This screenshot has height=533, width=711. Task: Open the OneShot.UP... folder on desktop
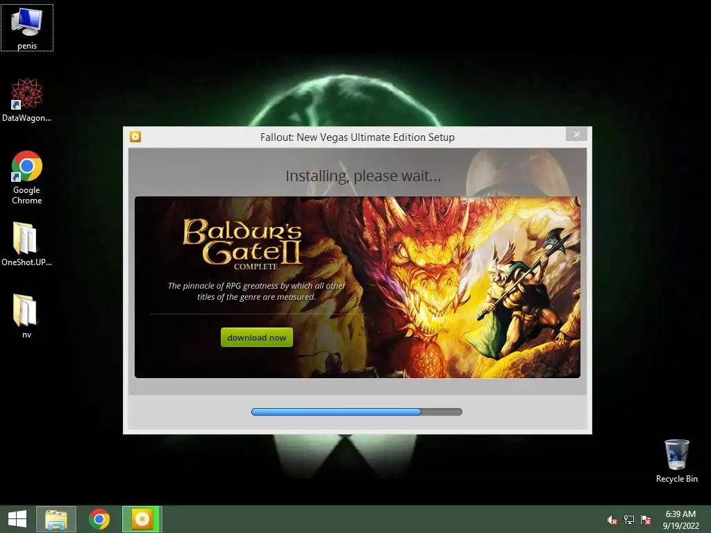[x=27, y=244]
